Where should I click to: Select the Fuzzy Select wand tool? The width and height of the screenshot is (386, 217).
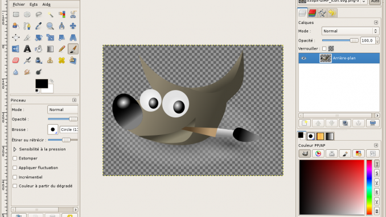point(50,14)
